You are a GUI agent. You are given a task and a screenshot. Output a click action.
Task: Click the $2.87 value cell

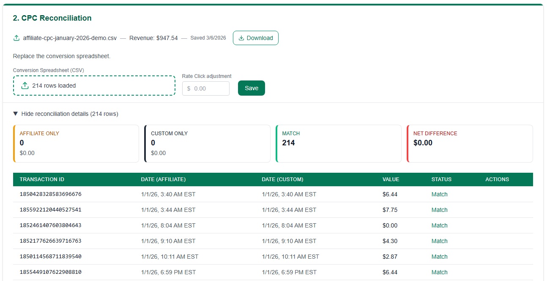tap(390, 257)
